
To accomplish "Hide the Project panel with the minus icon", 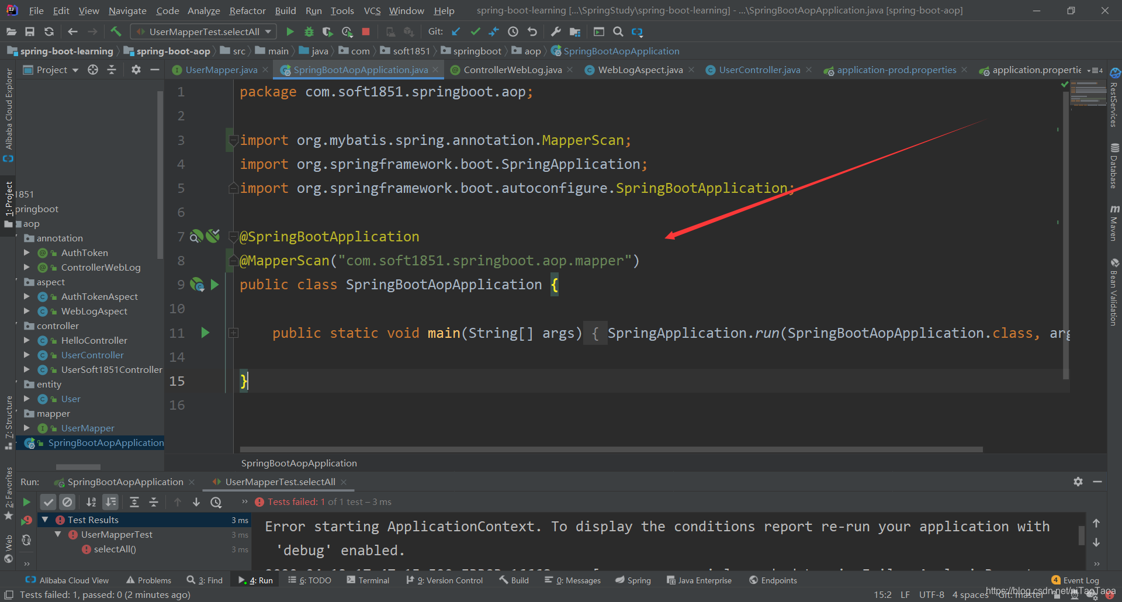I will coord(155,70).
